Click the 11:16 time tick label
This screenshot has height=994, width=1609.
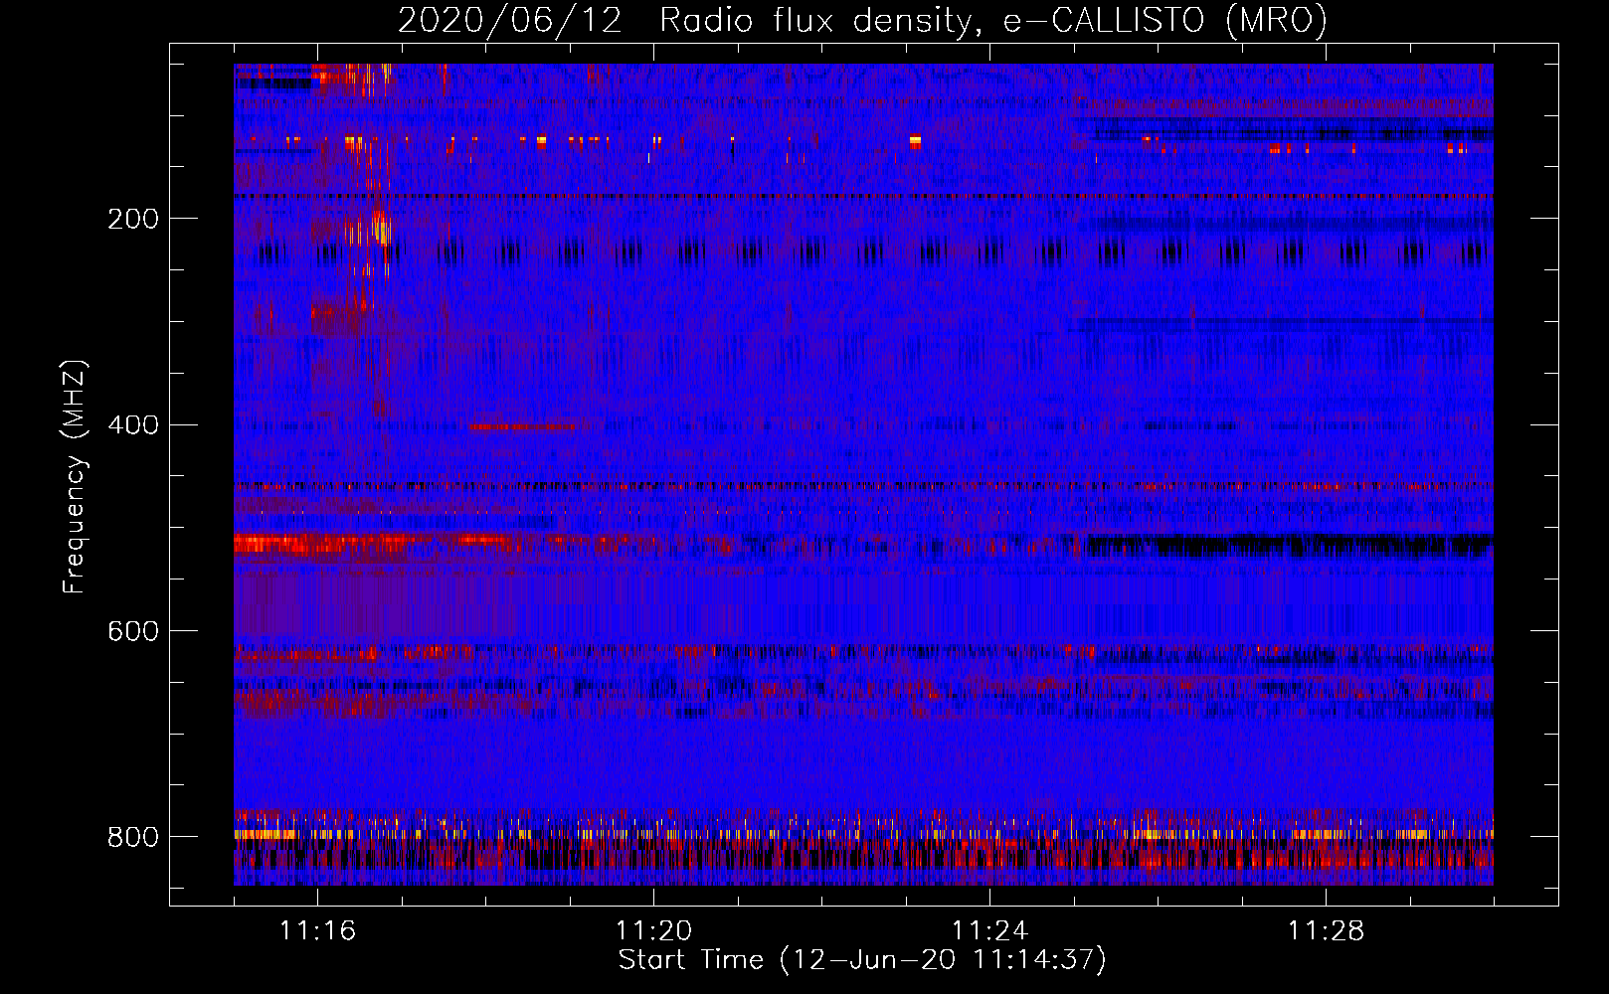(317, 931)
